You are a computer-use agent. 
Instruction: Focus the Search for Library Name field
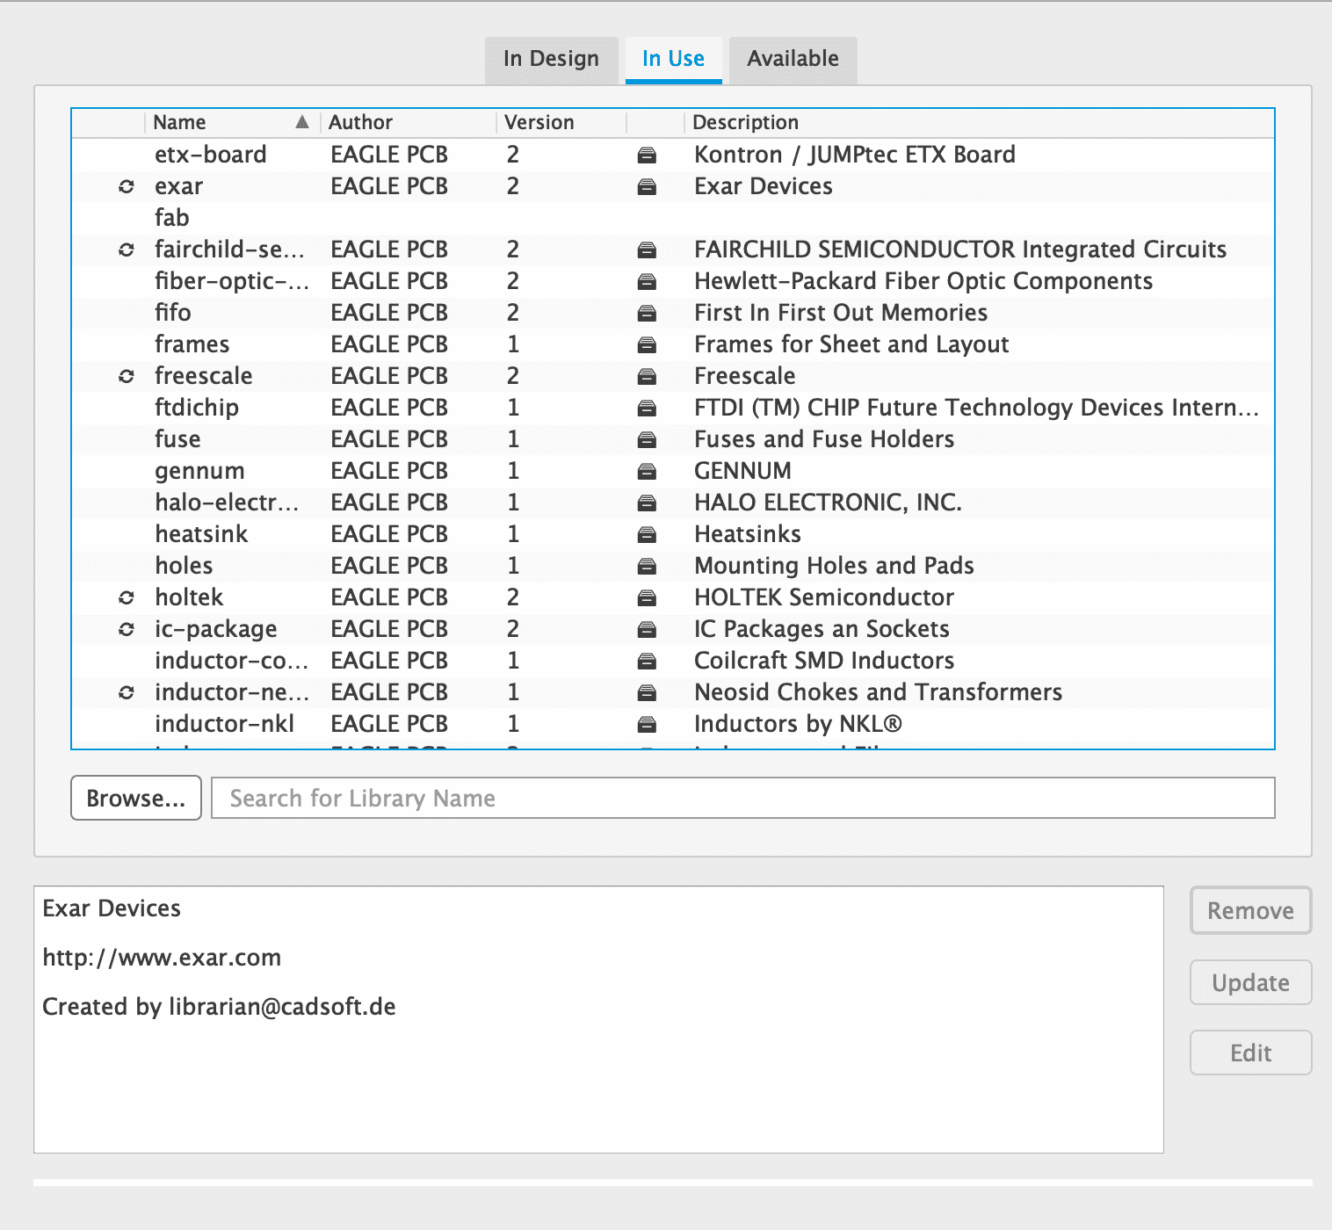(743, 798)
